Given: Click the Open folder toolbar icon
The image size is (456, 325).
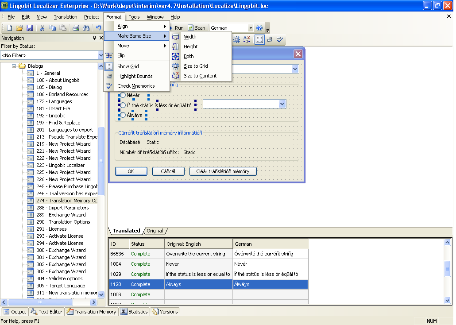Looking at the screenshot, I should [19, 28].
